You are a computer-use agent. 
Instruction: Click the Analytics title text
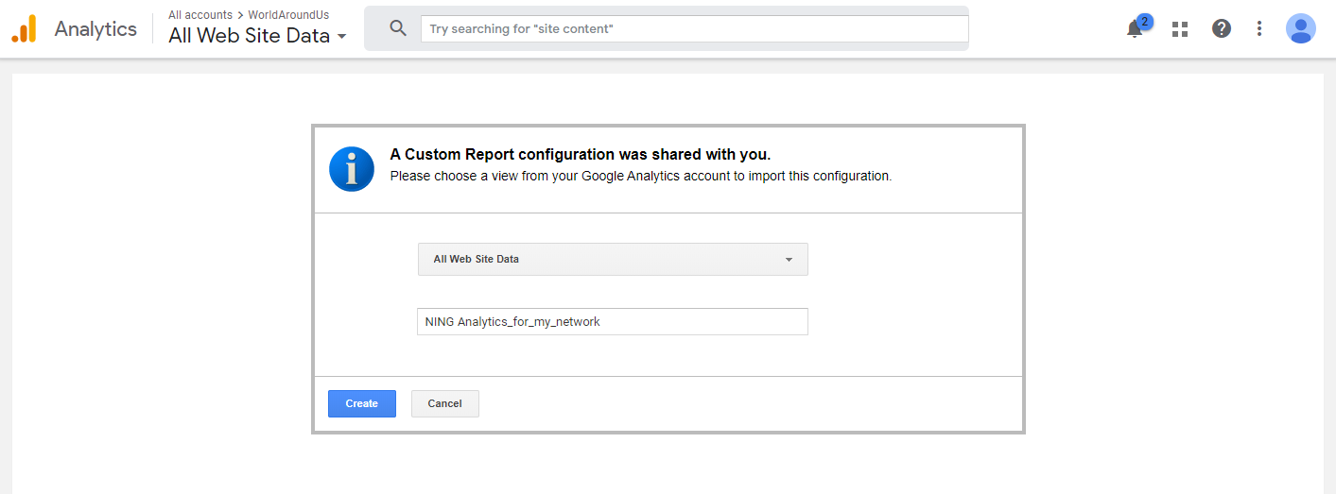point(95,28)
